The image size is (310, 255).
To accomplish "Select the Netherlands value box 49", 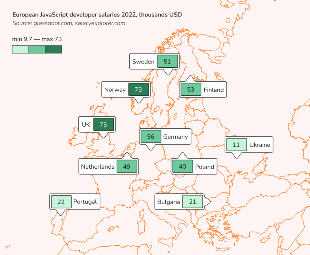I will (x=127, y=166).
